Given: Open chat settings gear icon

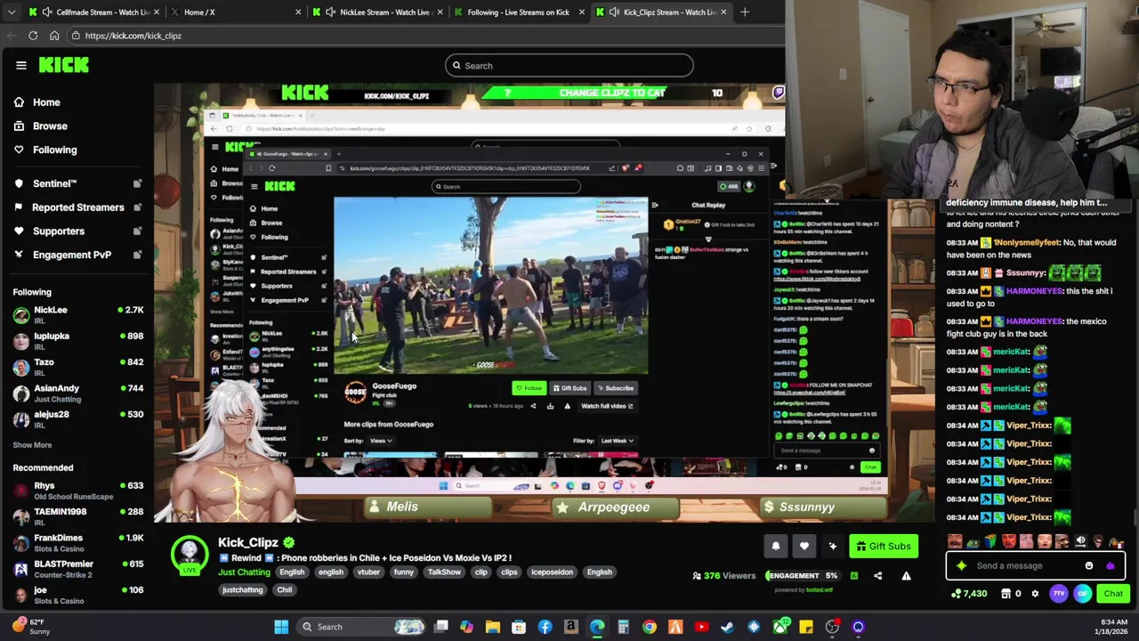Looking at the screenshot, I should [x=1035, y=594].
